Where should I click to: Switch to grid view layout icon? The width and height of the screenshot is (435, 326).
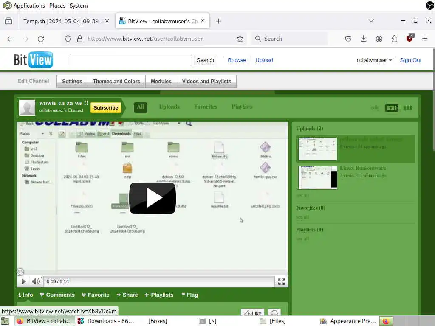click(x=407, y=108)
